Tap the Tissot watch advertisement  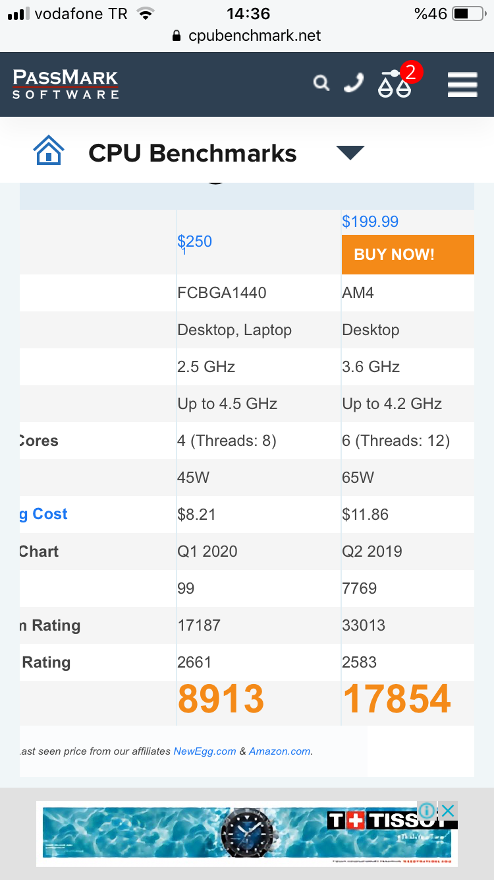click(246, 833)
